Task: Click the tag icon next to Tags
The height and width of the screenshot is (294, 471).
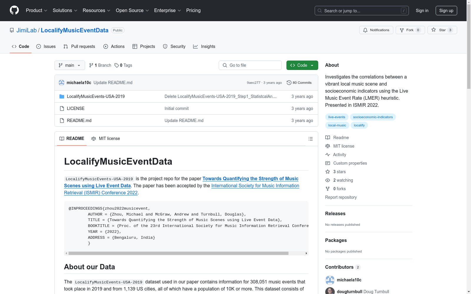Action: [x=117, y=65]
